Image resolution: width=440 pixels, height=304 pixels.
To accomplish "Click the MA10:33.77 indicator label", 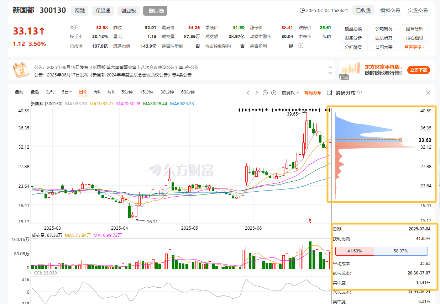I will (x=101, y=104).
